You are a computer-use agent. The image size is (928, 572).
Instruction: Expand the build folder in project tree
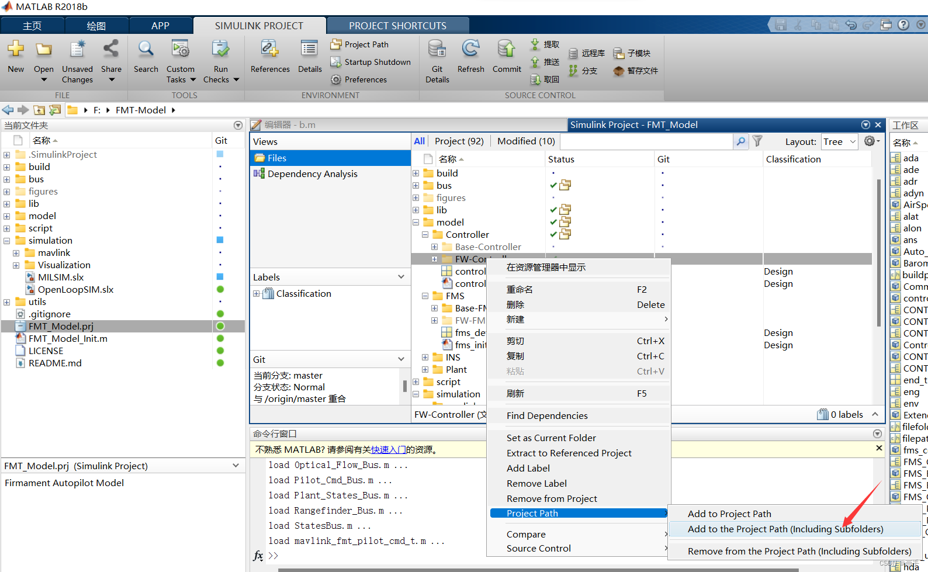(x=415, y=173)
